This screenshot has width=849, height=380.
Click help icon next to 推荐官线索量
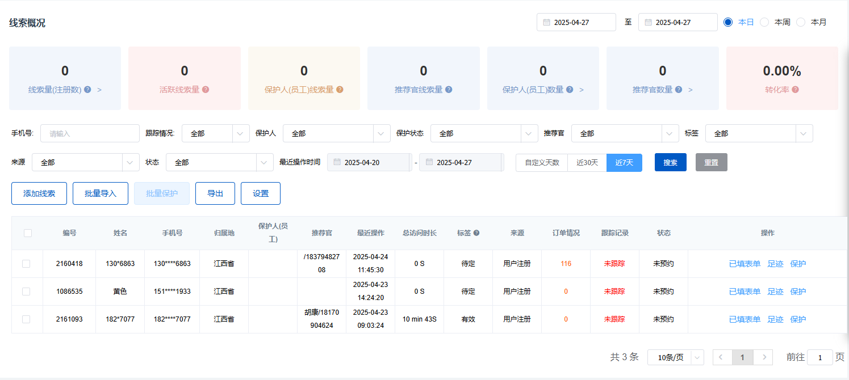point(449,90)
